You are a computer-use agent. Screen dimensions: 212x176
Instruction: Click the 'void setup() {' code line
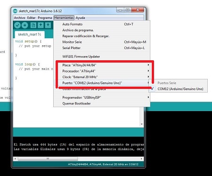pos(28,41)
